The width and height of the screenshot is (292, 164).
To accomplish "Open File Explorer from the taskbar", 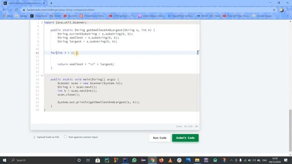I will pos(197,160).
